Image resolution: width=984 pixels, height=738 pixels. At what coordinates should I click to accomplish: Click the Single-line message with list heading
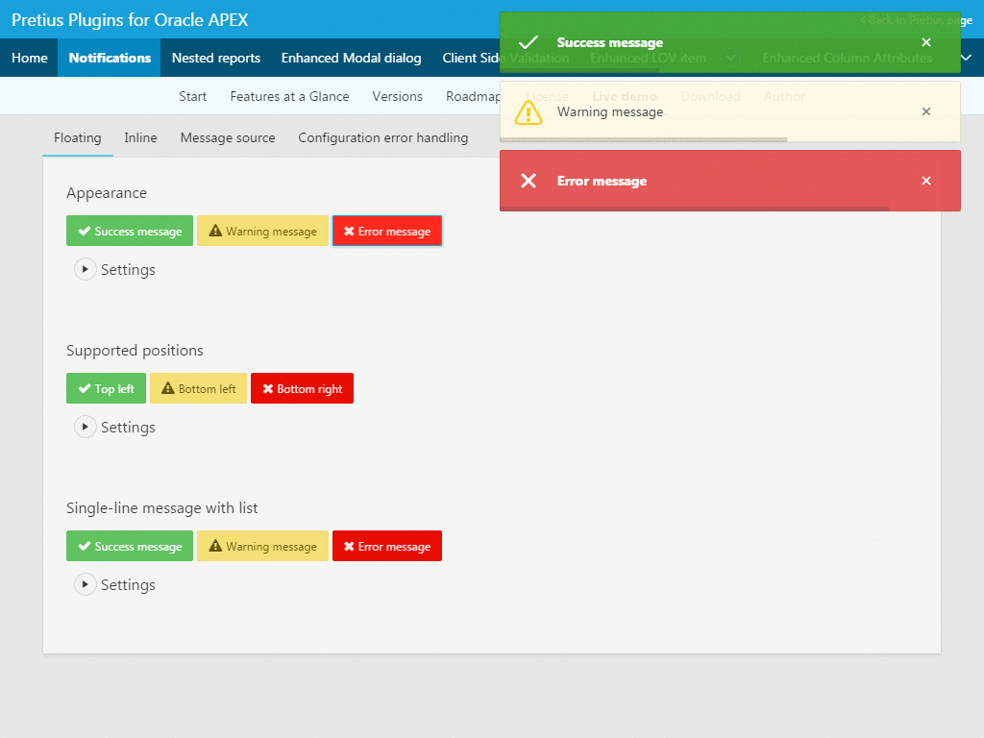pos(161,507)
